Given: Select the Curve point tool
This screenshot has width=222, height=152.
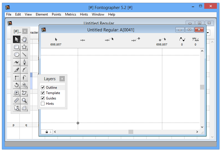Looking at the screenshot, I should coord(24,70).
